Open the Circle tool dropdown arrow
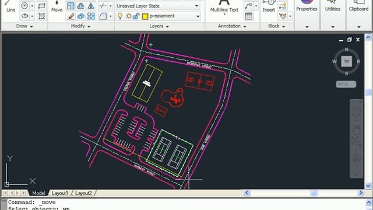Viewport: 373px width, 210px height. tap(32, 6)
